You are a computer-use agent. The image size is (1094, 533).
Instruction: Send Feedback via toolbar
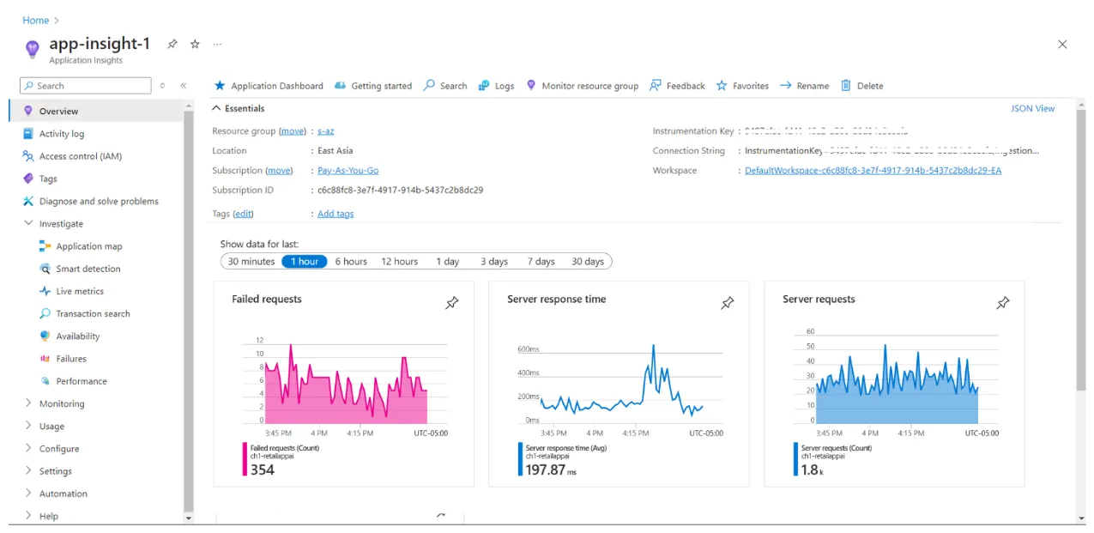click(677, 86)
